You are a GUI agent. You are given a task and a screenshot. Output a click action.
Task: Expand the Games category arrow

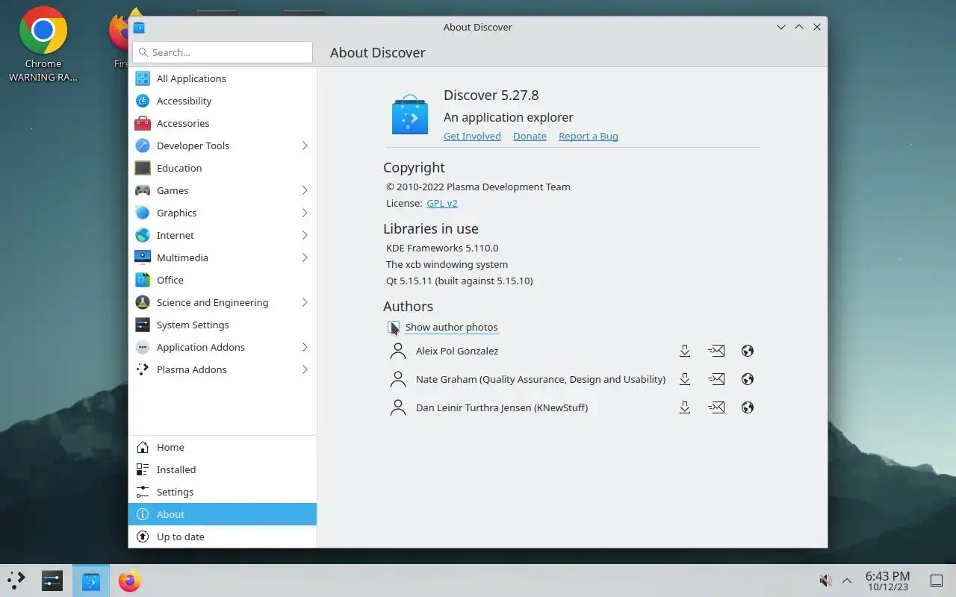[x=305, y=190]
